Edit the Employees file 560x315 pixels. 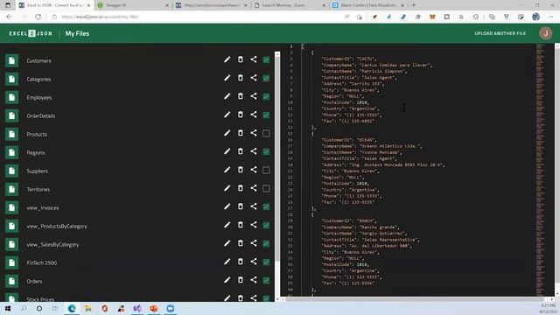point(227,96)
